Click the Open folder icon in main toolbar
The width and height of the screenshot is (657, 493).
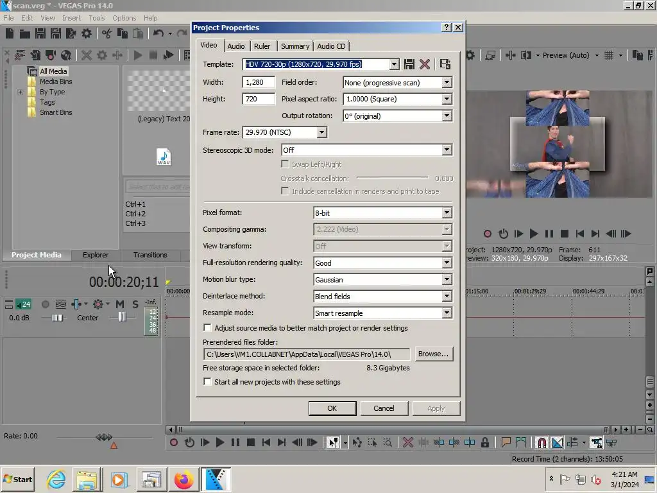[x=25, y=33]
